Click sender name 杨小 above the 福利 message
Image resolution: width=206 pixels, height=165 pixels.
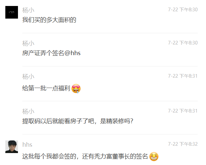click(28, 77)
